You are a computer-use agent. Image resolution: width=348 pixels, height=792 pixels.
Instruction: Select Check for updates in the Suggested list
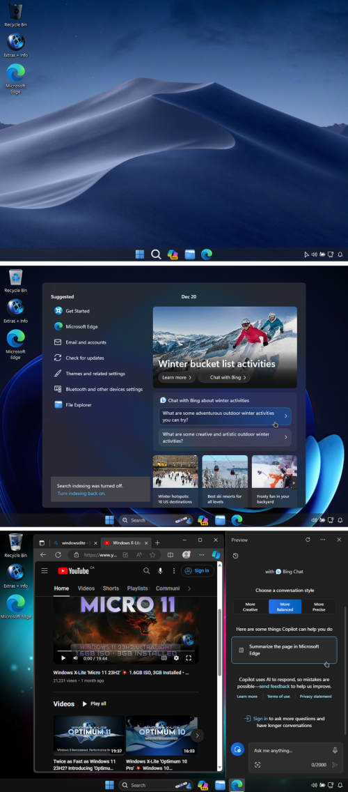(x=84, y=358)
